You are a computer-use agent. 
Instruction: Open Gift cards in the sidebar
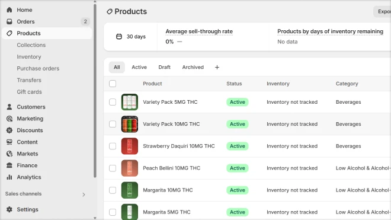(29, 92)
